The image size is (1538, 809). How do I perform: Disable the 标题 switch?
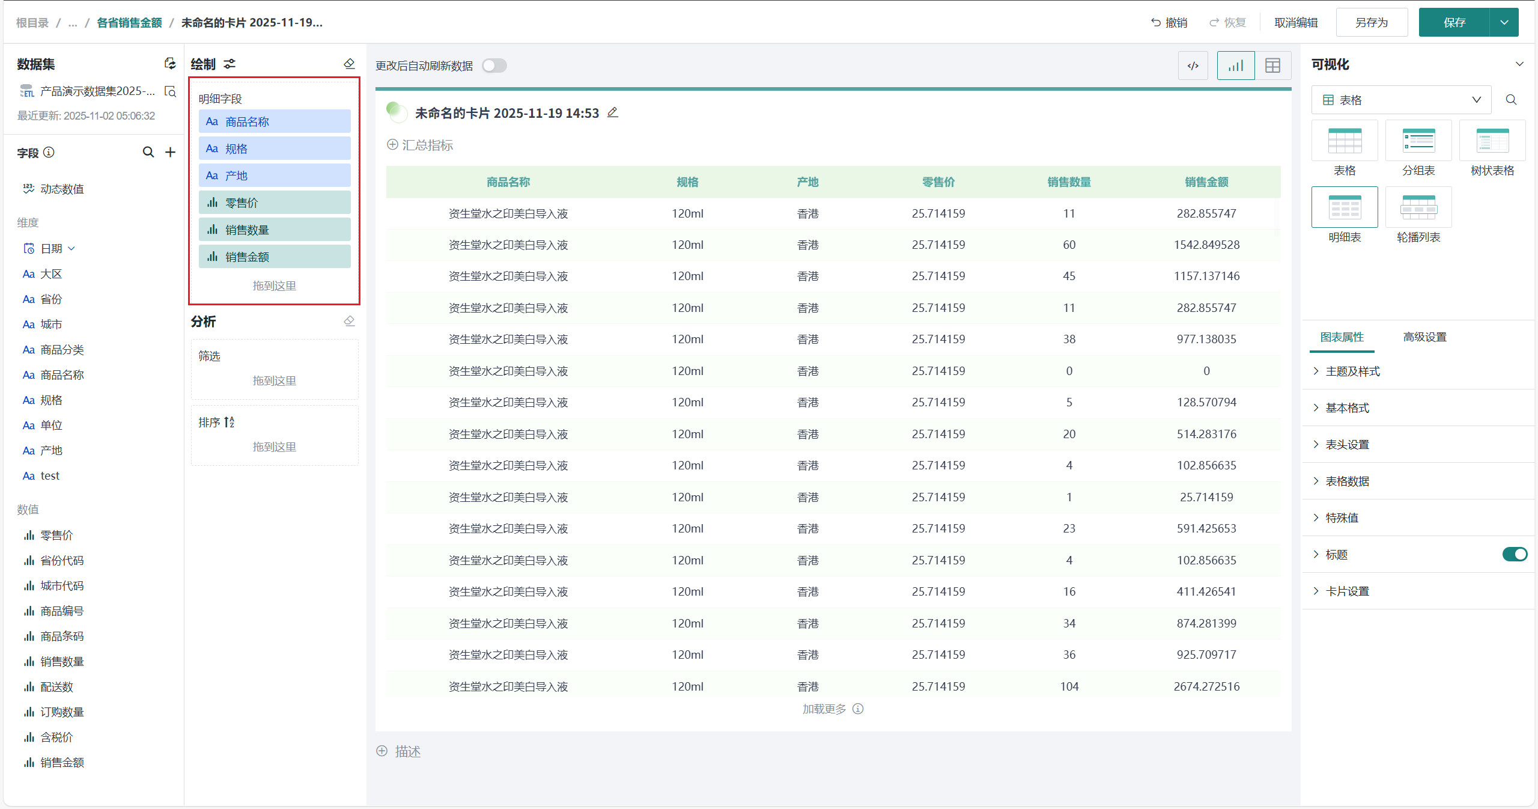pos(1514,554)
